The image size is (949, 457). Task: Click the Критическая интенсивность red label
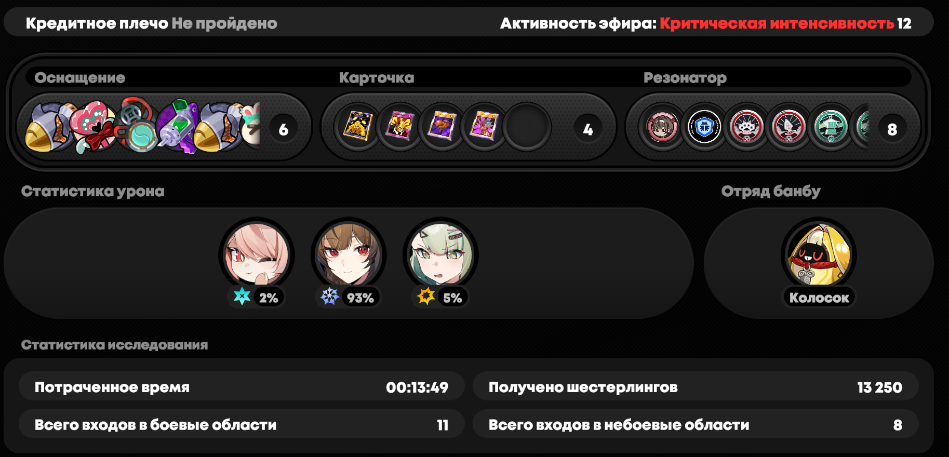[777, 23]
